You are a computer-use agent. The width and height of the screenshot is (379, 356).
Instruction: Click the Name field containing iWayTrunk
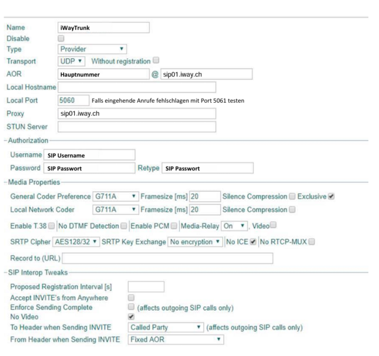point(103,27)
